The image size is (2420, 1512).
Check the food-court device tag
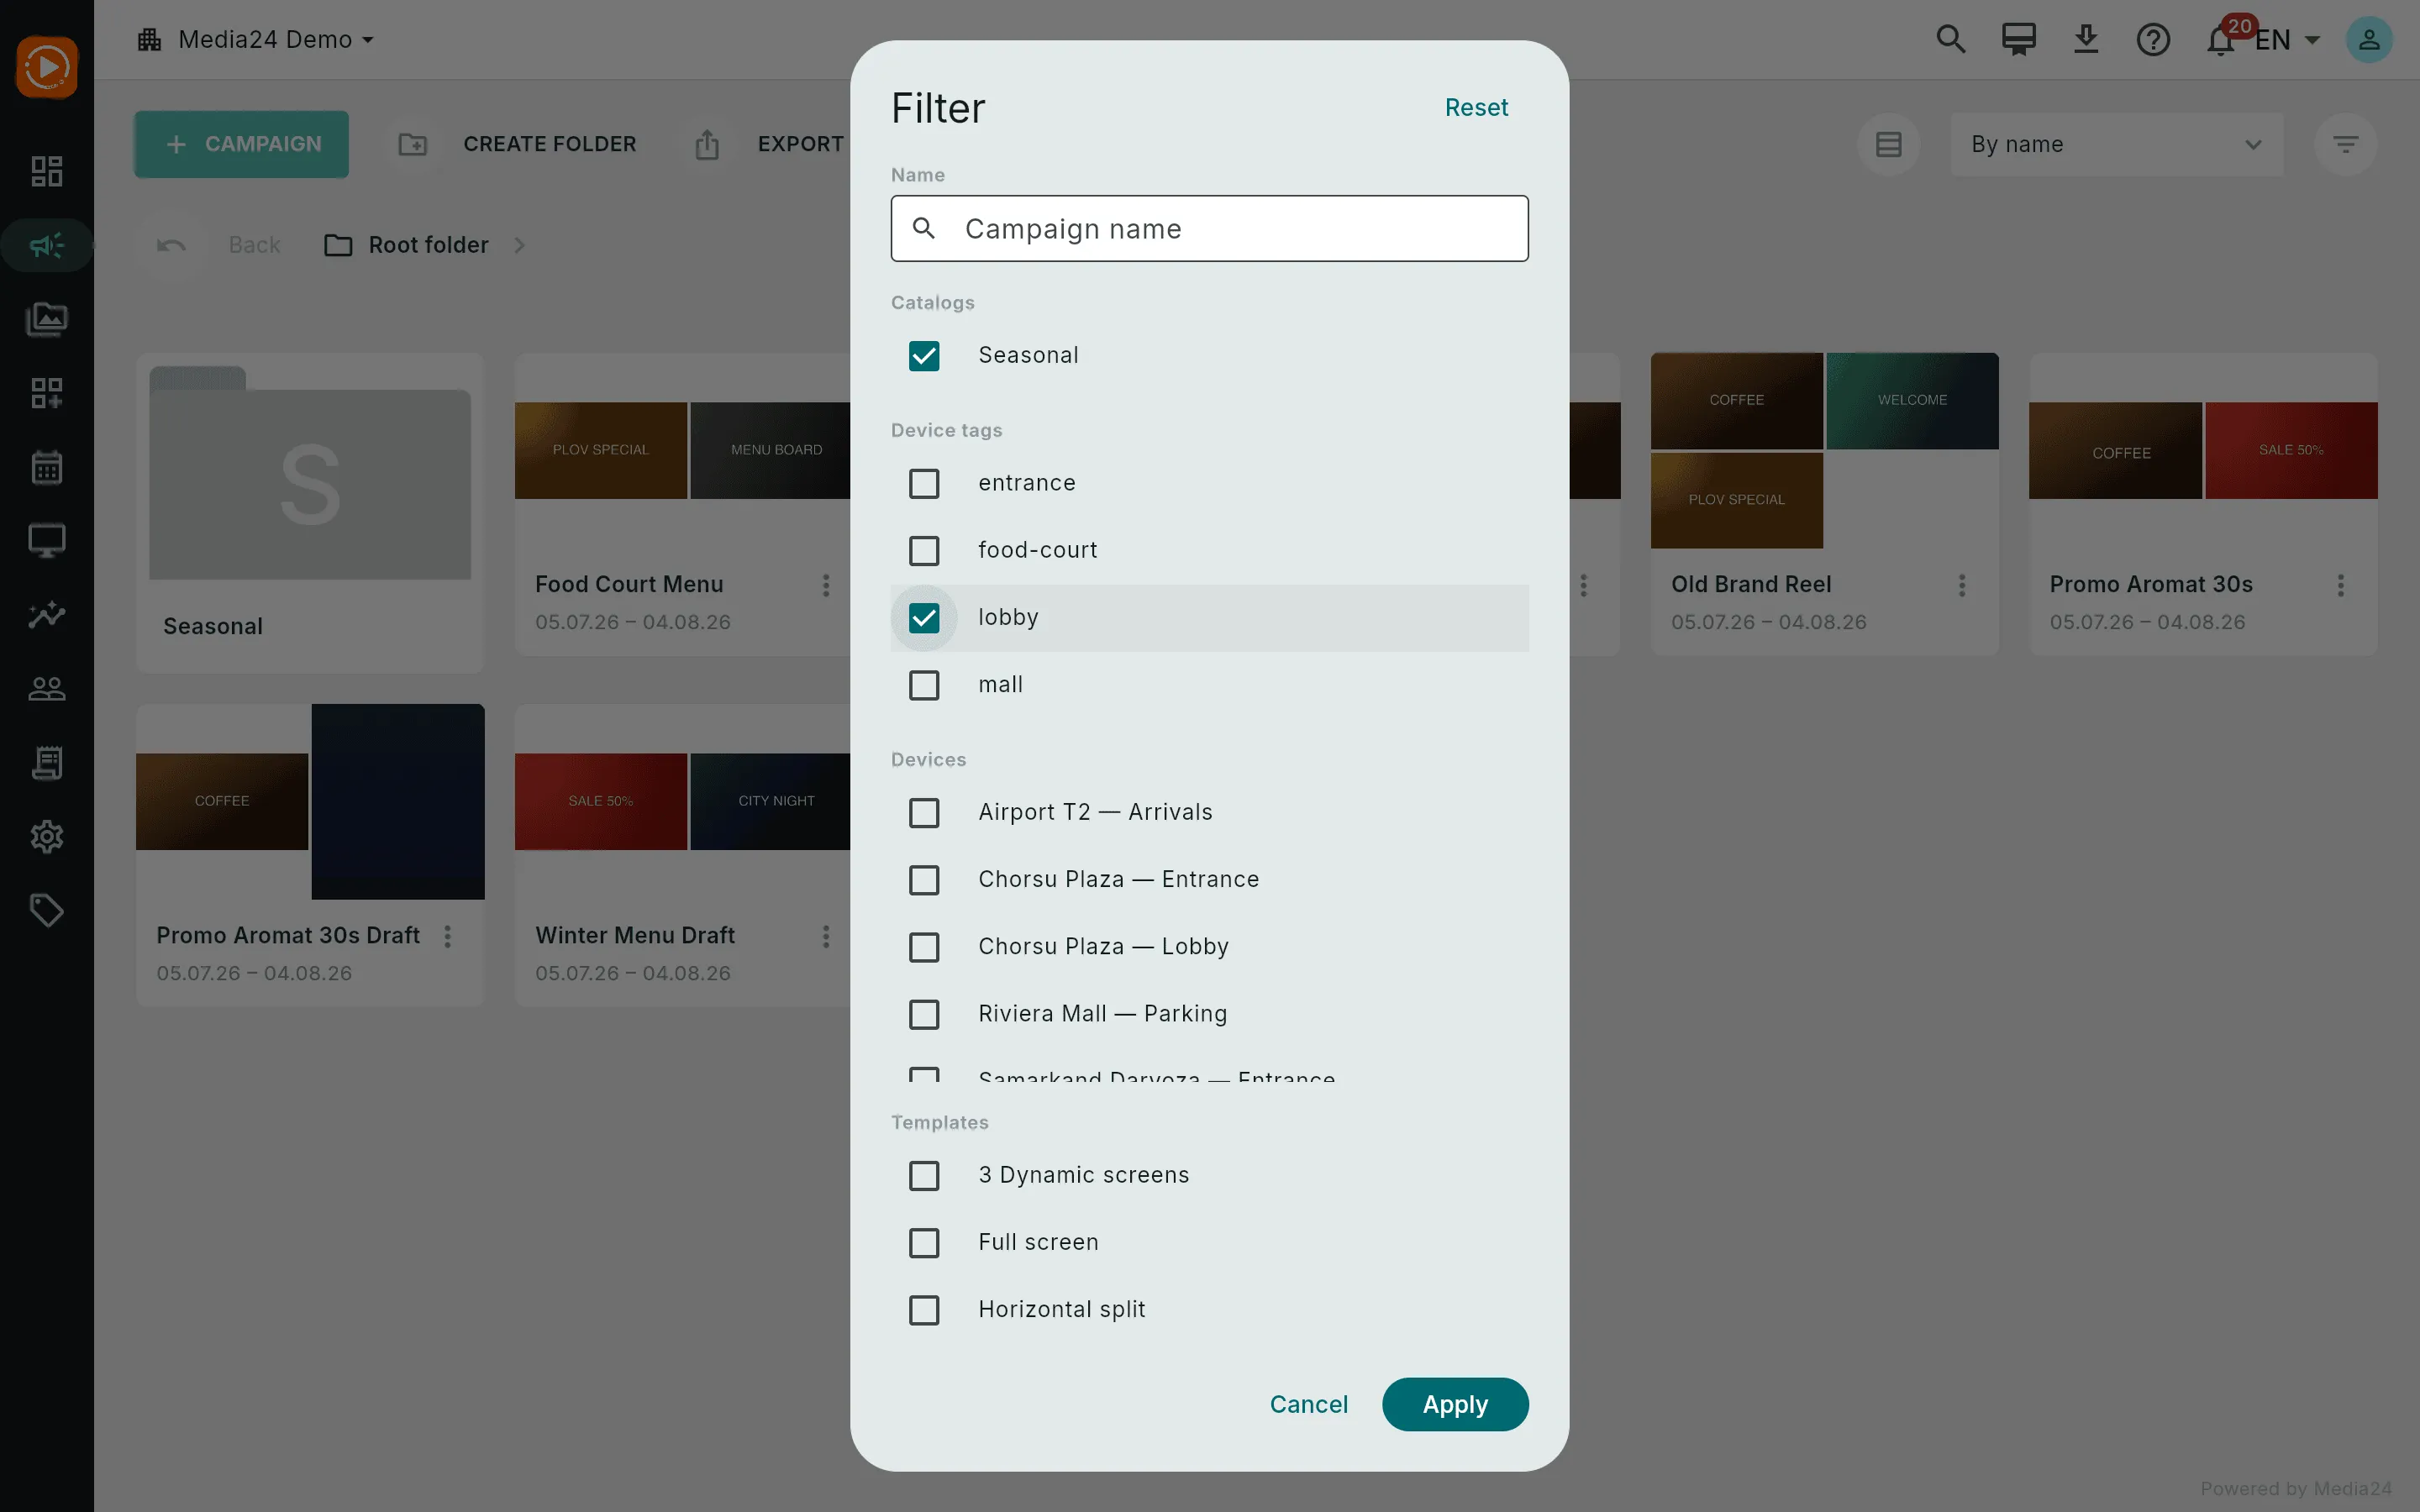click(924, 550)
